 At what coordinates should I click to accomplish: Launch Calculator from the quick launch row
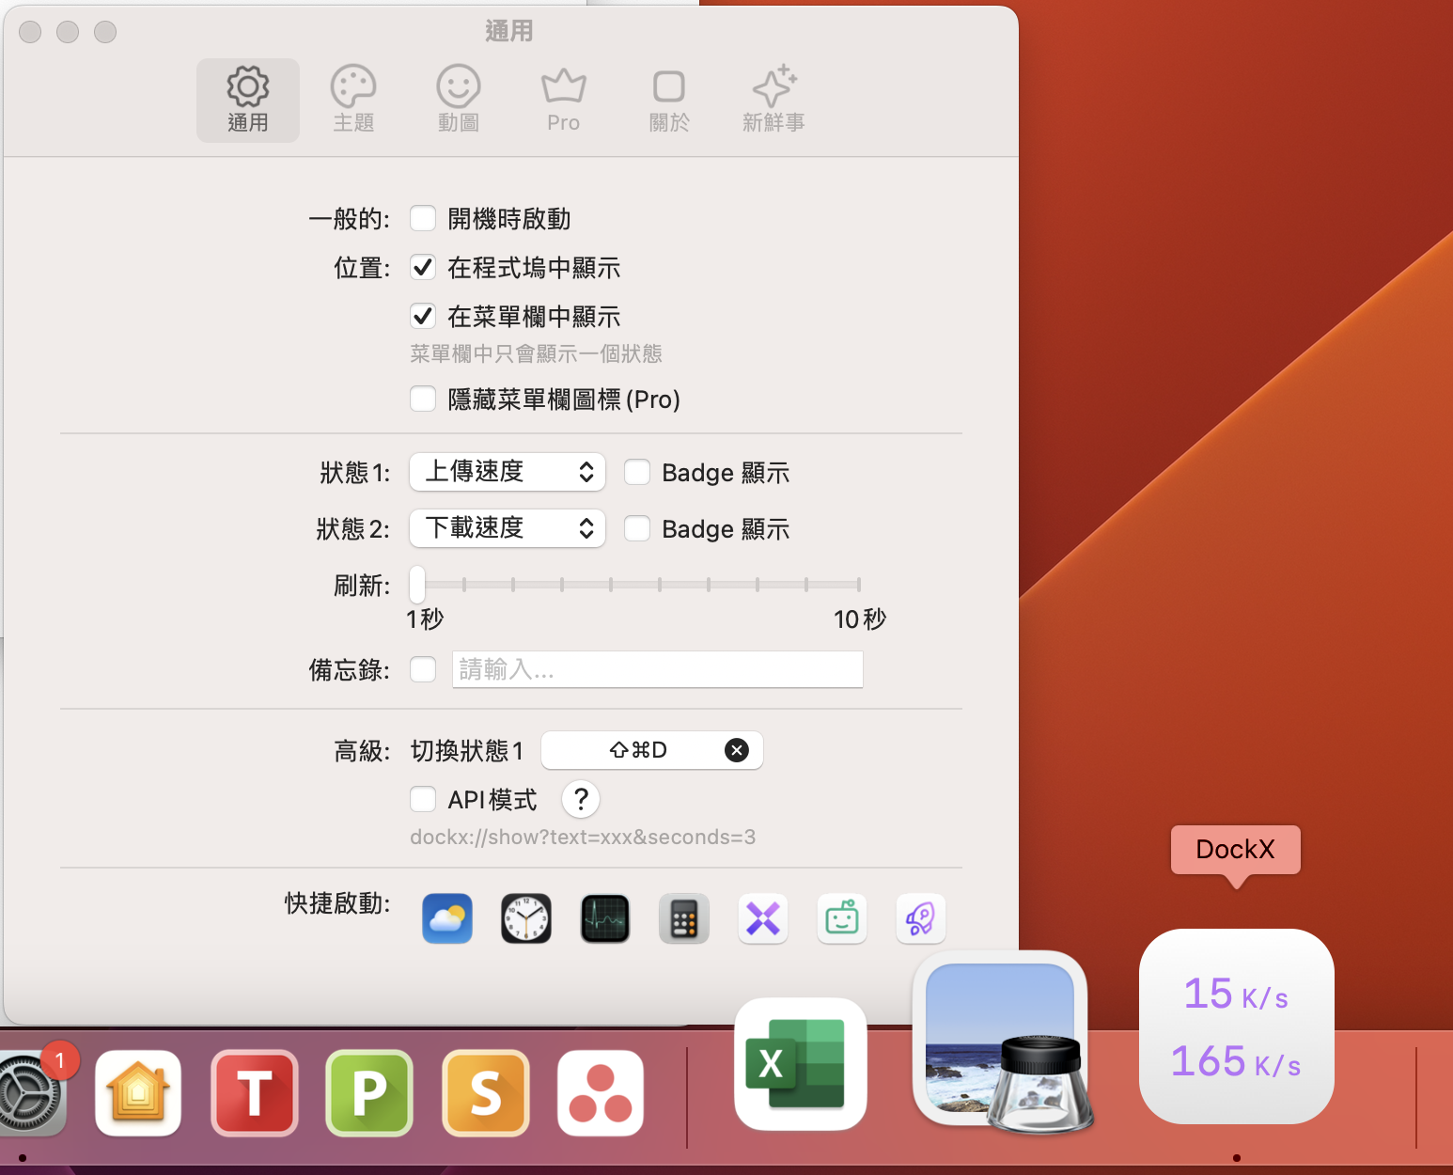(684, 918)
